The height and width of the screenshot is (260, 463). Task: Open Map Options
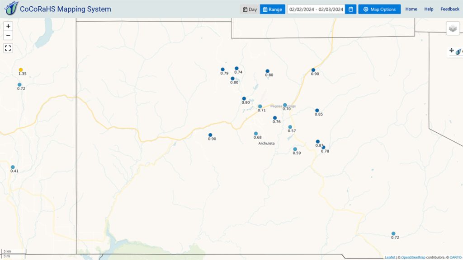pyautogui.click(x=379, y=9)
